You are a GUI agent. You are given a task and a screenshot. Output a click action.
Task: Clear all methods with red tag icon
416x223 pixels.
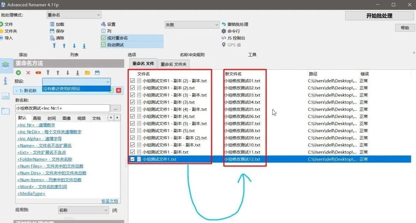click(38, 73)
